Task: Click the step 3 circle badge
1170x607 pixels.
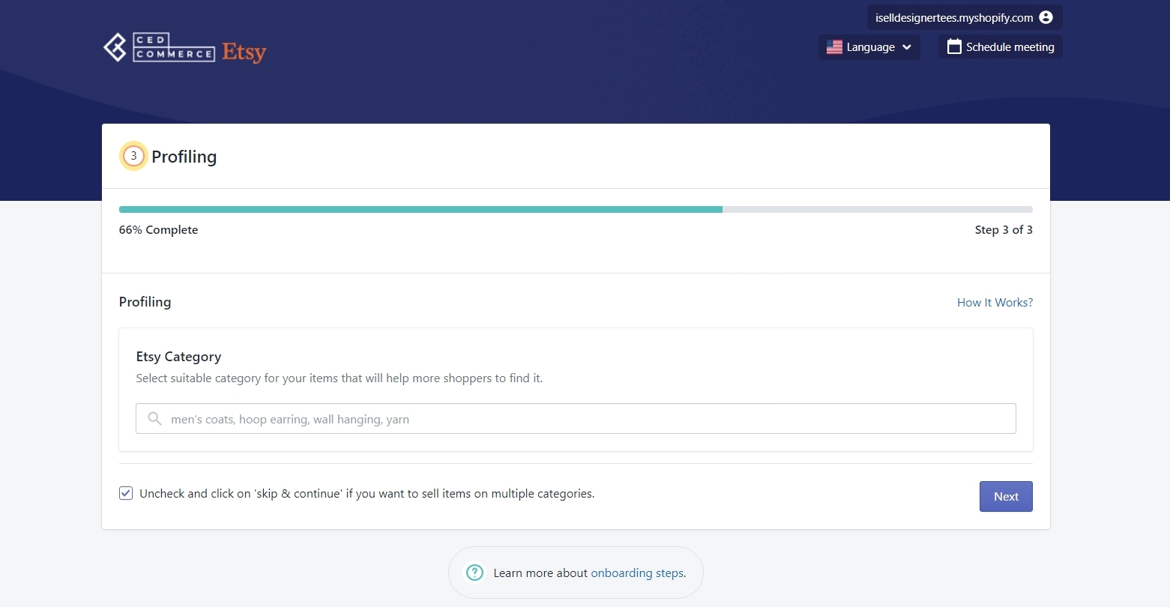Action: pos(133,156)
